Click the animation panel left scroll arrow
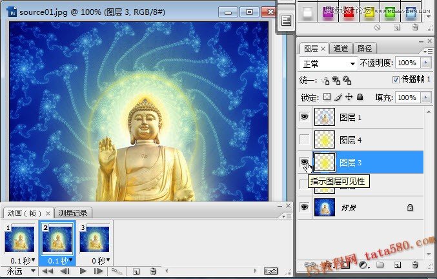Image resolution: width=437 pixels, height=279 pixels. [167, 271]
